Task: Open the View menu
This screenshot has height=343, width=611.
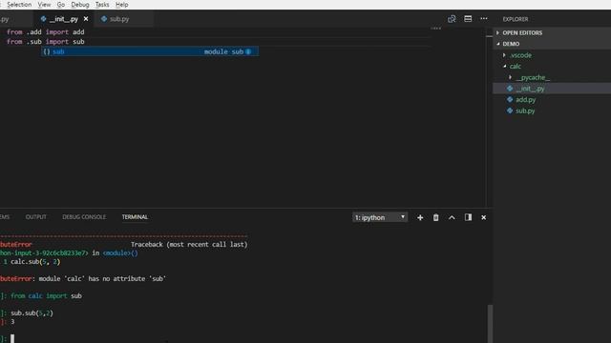Action: point(44,5)
